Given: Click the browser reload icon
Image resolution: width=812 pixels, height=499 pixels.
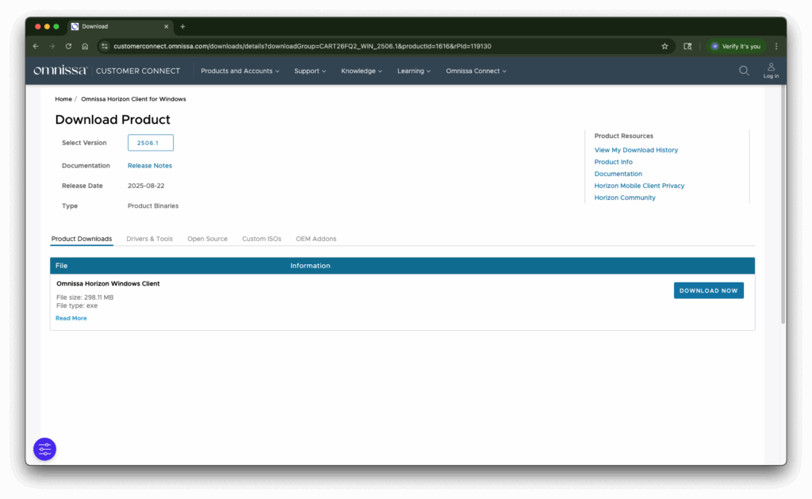Looking at the screenshot, I should [68, 46].
